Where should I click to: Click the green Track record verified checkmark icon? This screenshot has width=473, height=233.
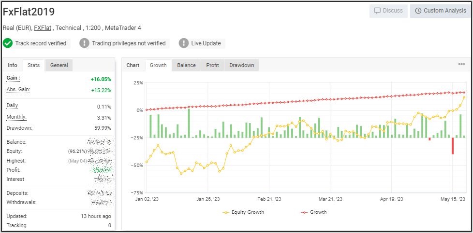8,43
